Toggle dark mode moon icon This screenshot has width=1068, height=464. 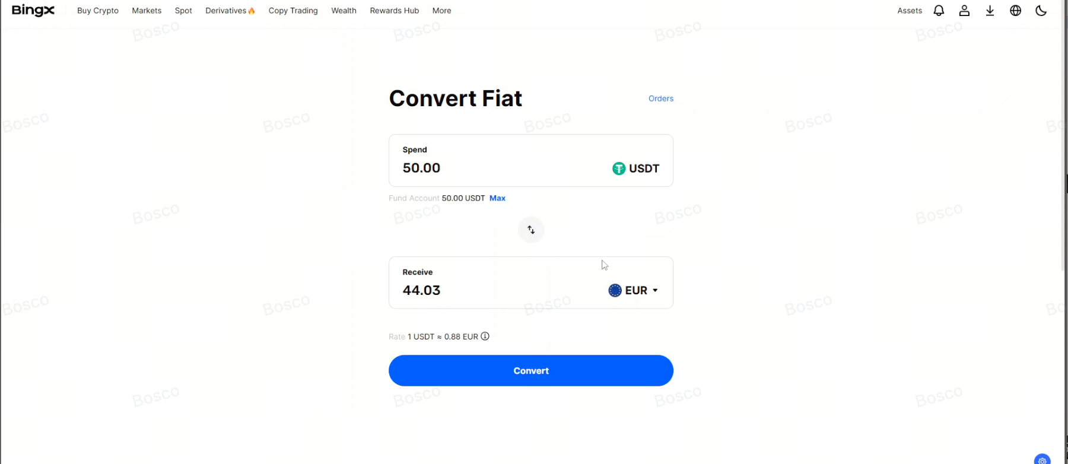tap(1041, 11)
